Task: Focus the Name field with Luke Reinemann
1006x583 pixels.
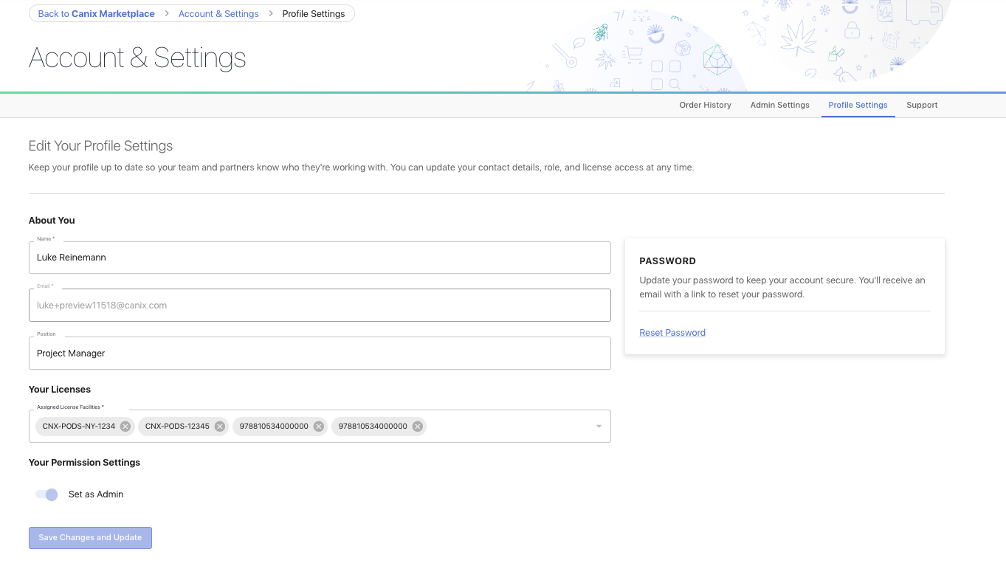Action: [x=319, y=258]
